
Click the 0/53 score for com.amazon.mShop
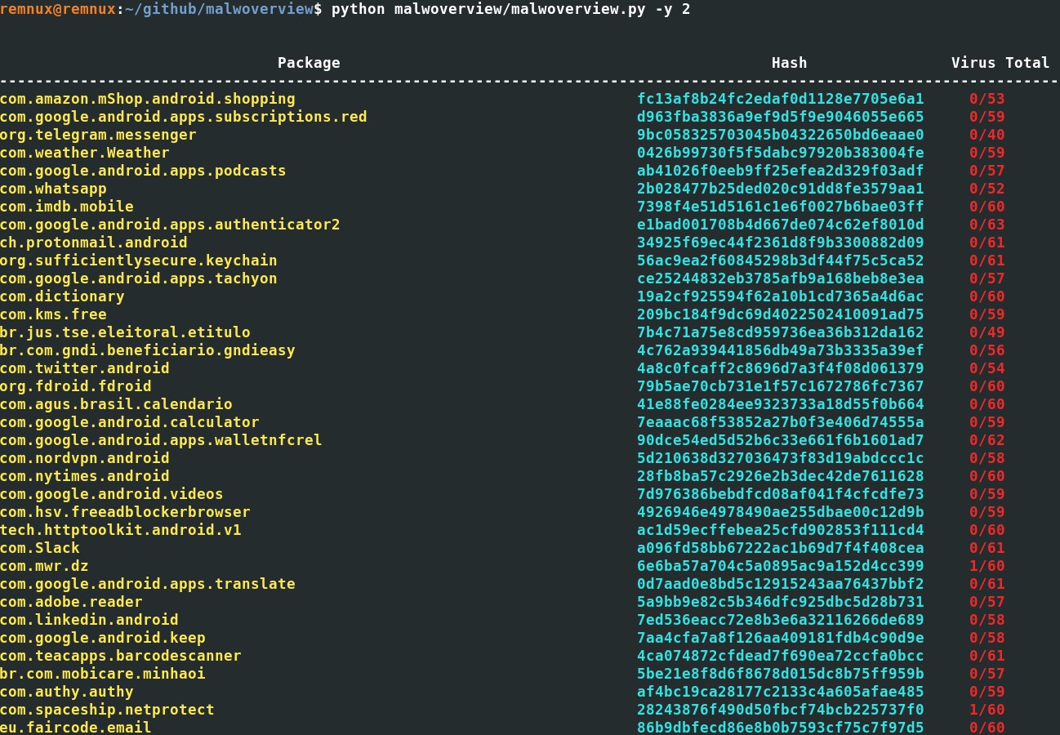click(x=987, y=99)
